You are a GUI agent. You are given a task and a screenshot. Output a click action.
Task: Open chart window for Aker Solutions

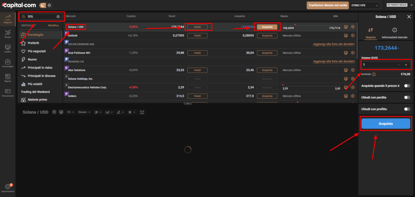(346, 70)
